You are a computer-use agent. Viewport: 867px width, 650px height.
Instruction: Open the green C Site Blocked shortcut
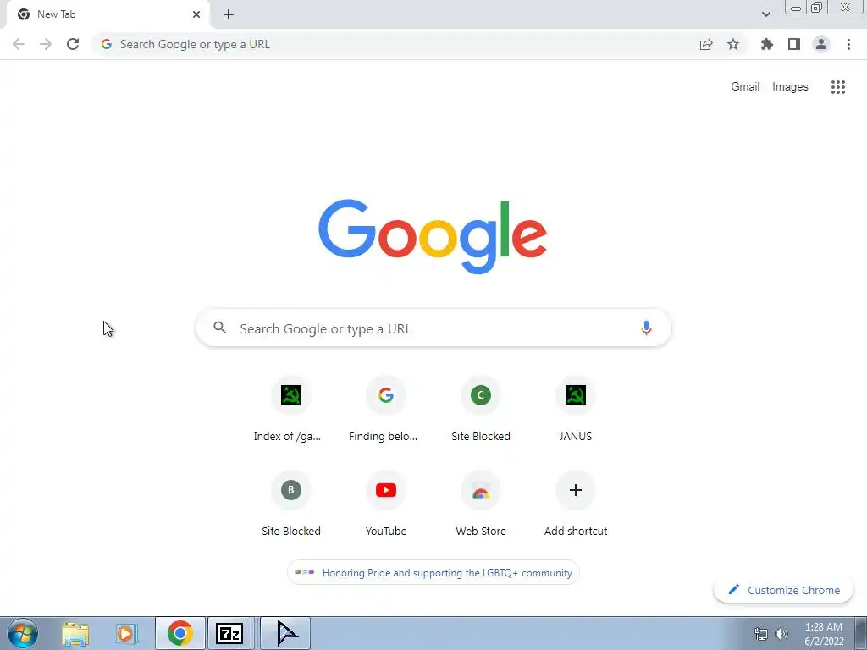[x=481, y=410]
